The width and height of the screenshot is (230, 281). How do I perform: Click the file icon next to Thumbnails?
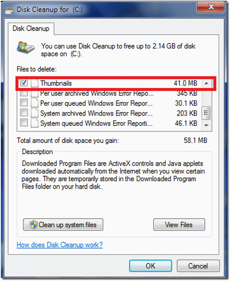(34, 83)
